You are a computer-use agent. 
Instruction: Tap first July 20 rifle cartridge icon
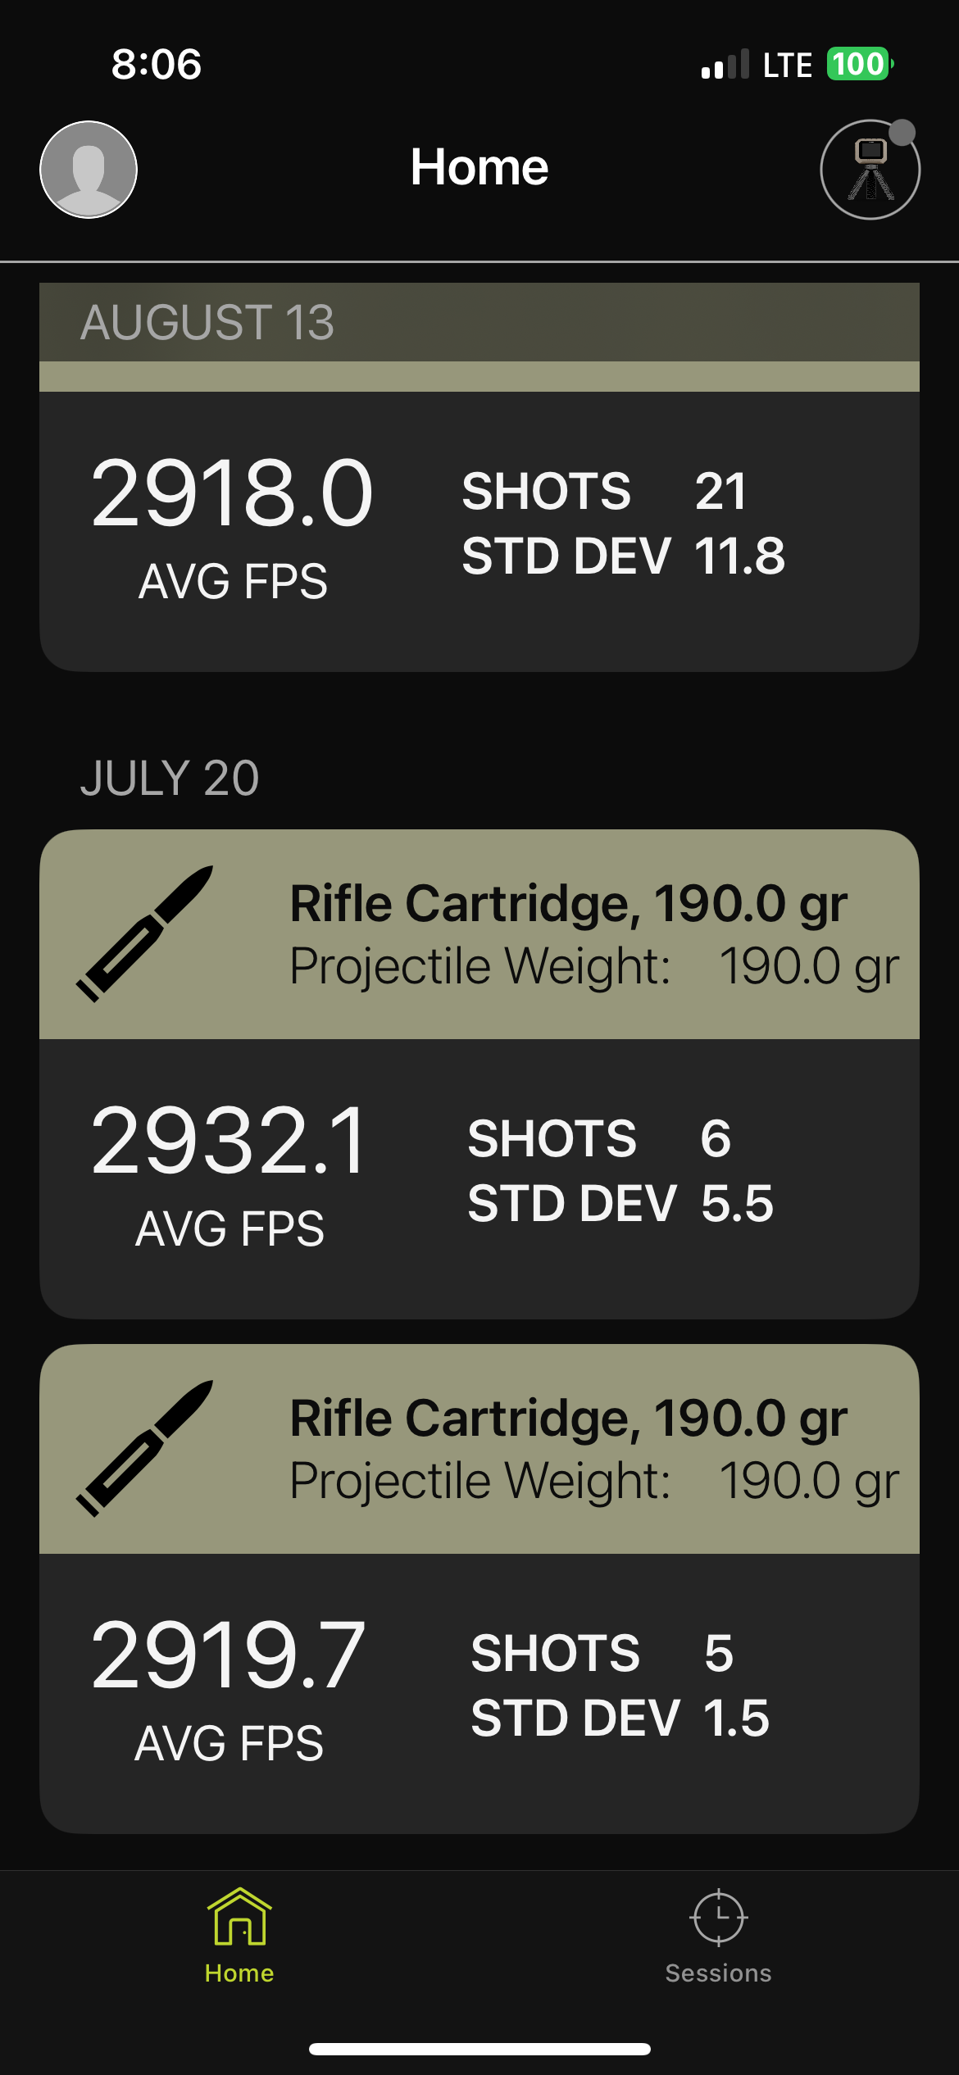[x=145, y=933]
